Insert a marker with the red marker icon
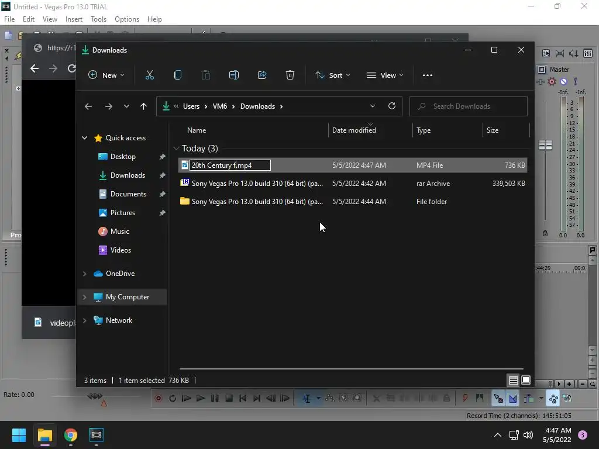Viewport: 599px width, 449px height. coord(465,399)
